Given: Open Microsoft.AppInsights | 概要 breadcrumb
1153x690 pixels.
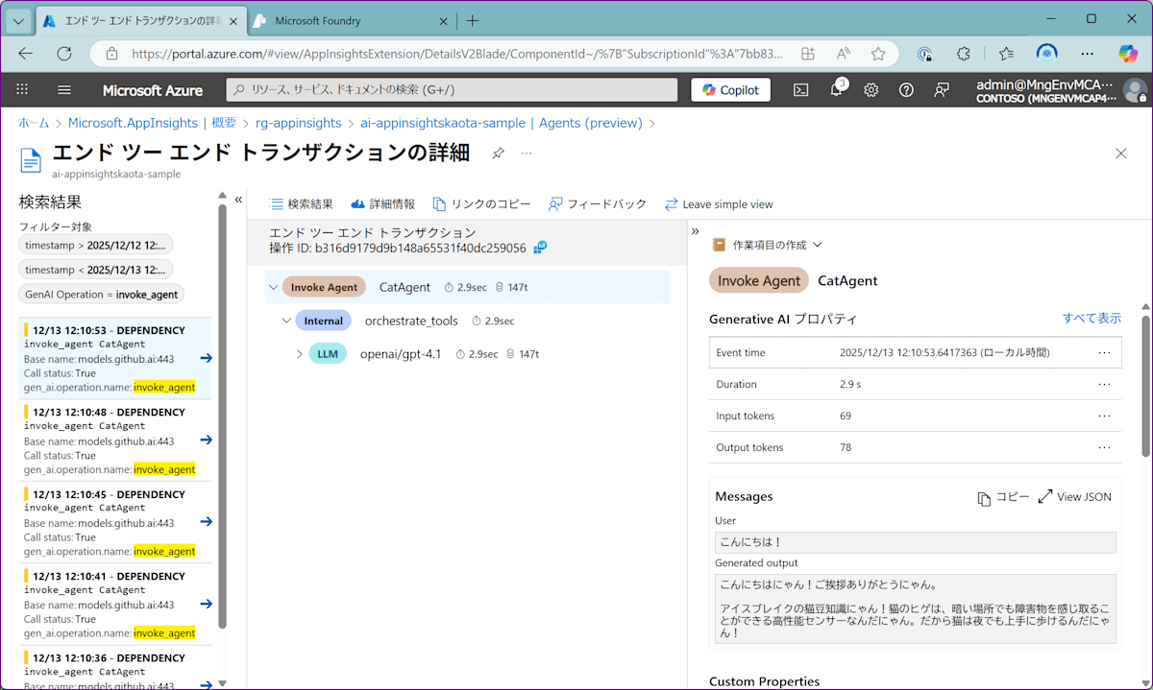Looking at the screenshot, I should pos(152,123).
